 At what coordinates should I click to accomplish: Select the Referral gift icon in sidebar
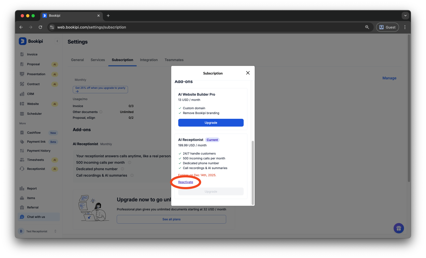point(22,207)
